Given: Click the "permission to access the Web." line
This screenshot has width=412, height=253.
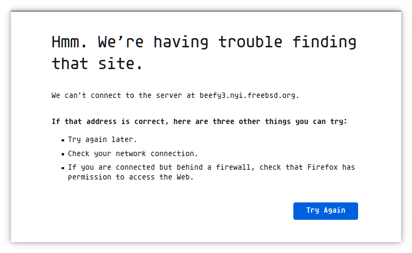Looking at the screenshot, I should pyautogui.click(x=131, y=177).
